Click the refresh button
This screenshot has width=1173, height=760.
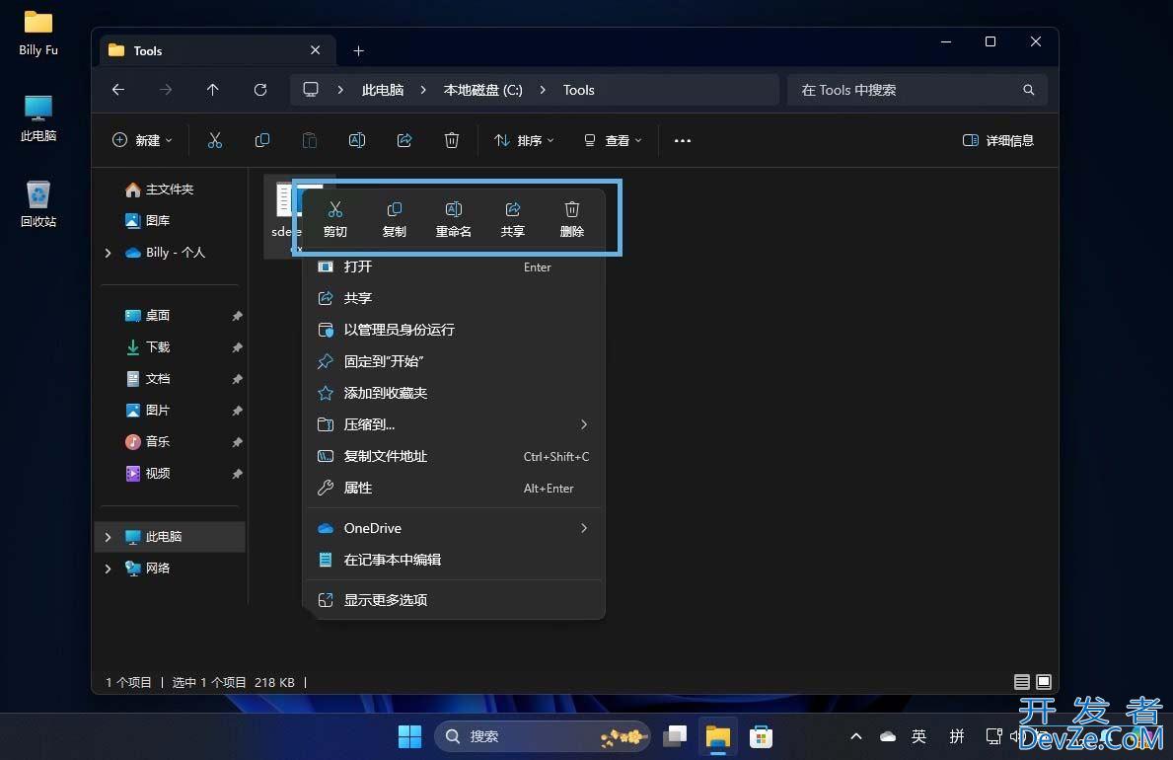pos(260,90)
